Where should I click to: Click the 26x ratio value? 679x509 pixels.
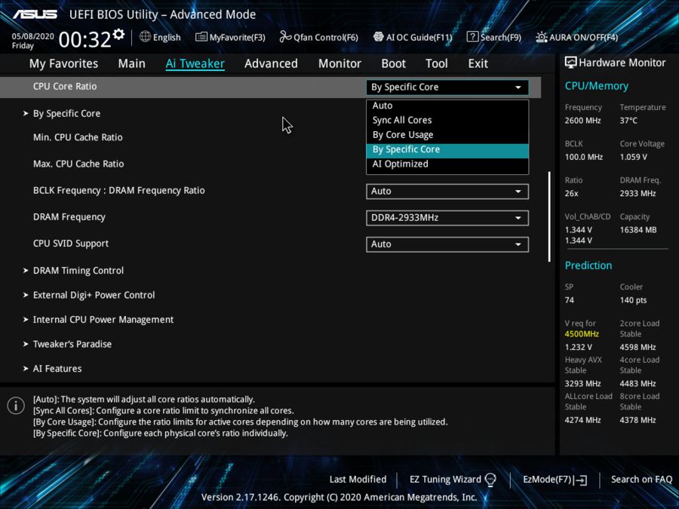571,194
